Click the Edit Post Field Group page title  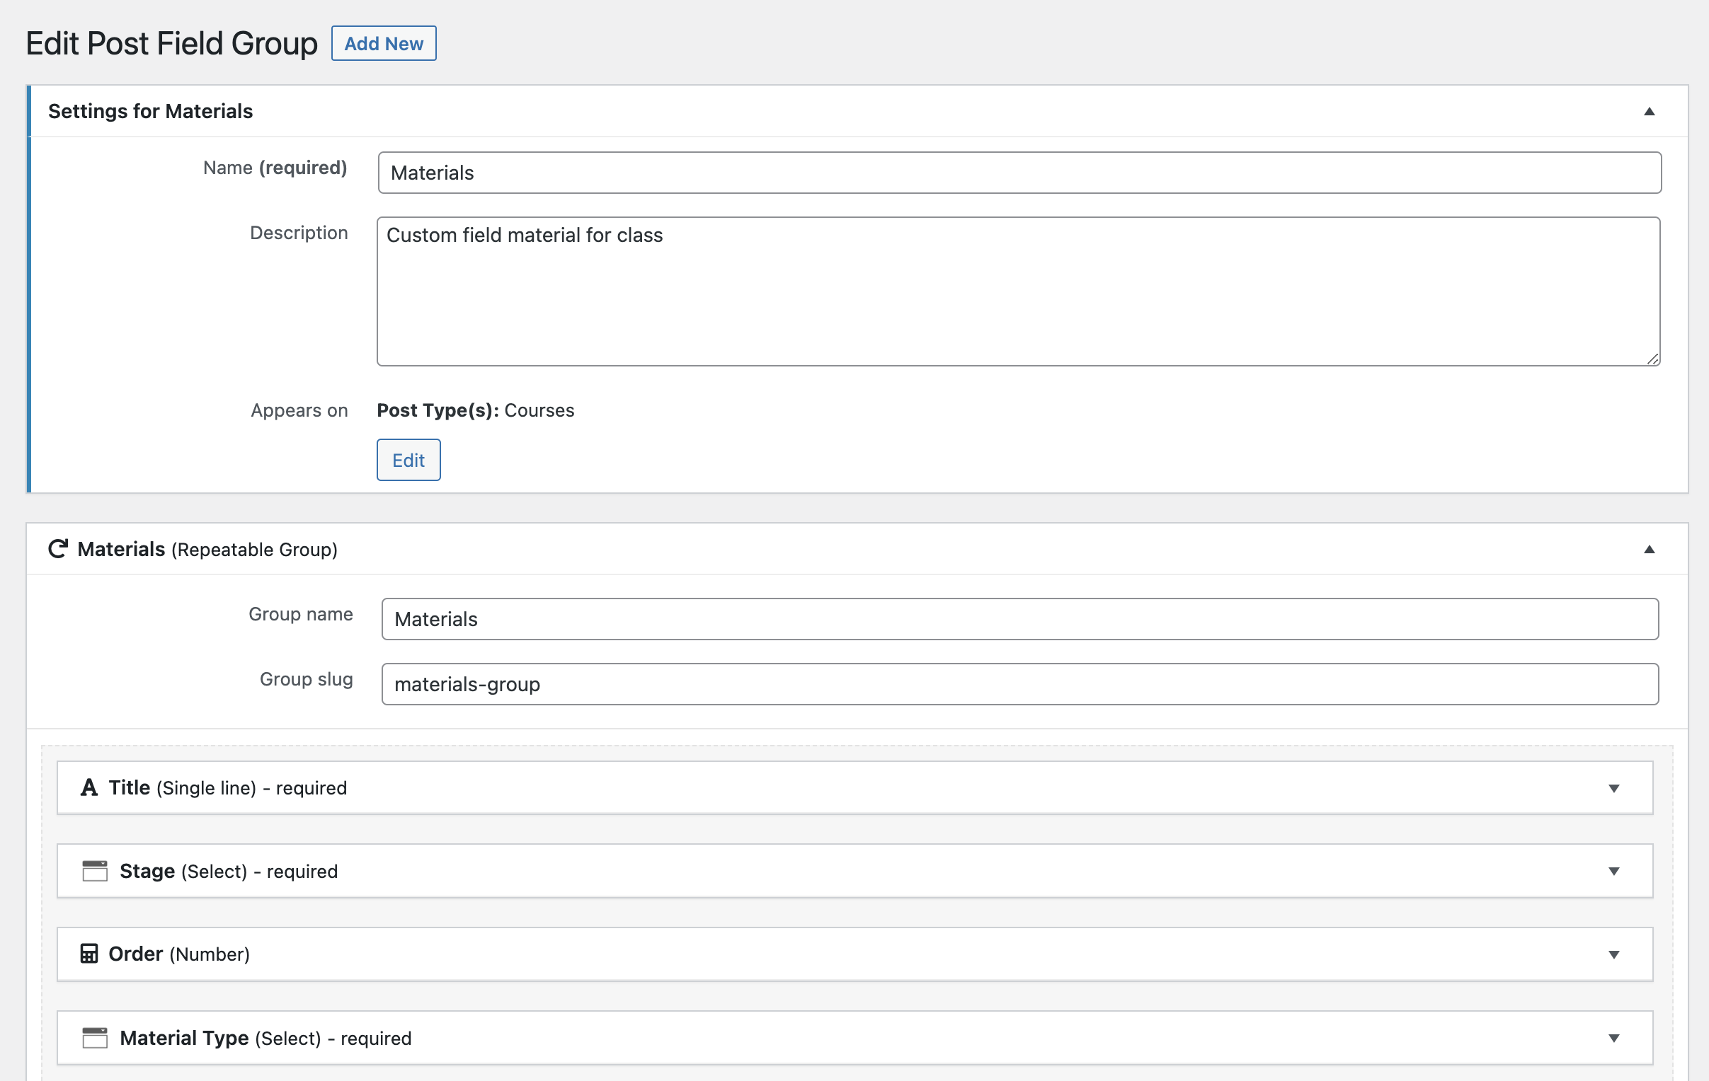click(x=172, y=44)
